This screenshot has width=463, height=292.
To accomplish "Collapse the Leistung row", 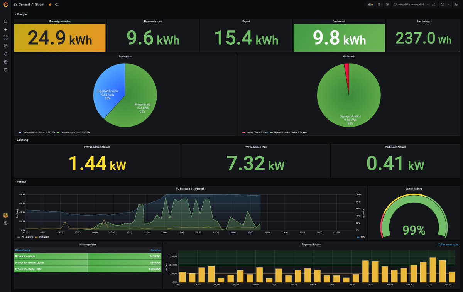I will 21,140.
